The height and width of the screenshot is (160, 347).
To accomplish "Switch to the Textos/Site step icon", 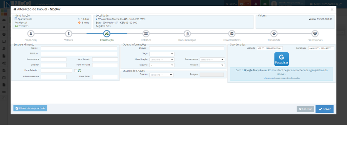I will pyautogui.click(x=274, y=33).
